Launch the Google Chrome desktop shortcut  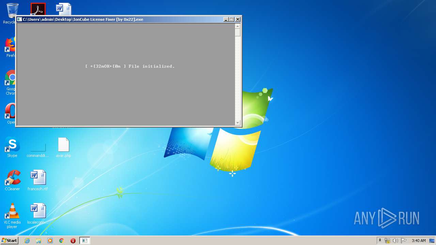click(x=10, y=82)
